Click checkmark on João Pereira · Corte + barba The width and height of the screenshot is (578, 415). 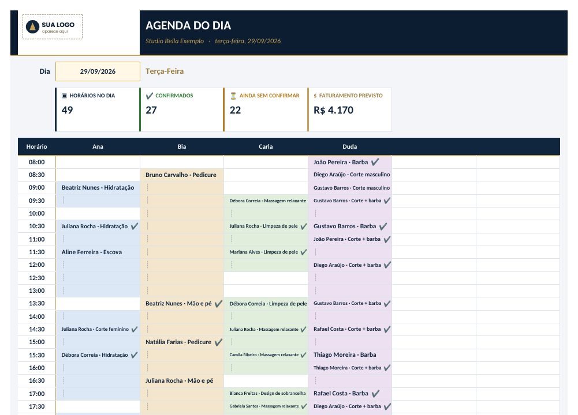pos(387,239)
